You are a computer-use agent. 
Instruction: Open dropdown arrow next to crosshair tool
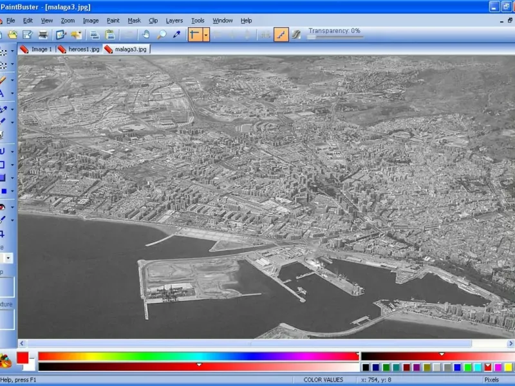click(206, 35)
